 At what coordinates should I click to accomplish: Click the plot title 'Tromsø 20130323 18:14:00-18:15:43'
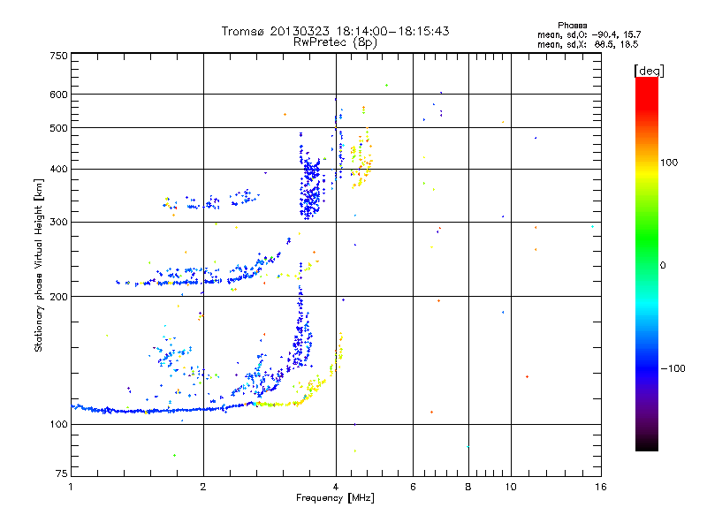[x=335, y=31]
